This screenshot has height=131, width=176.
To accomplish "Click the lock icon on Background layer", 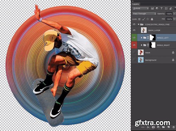I will coord(173,60).
